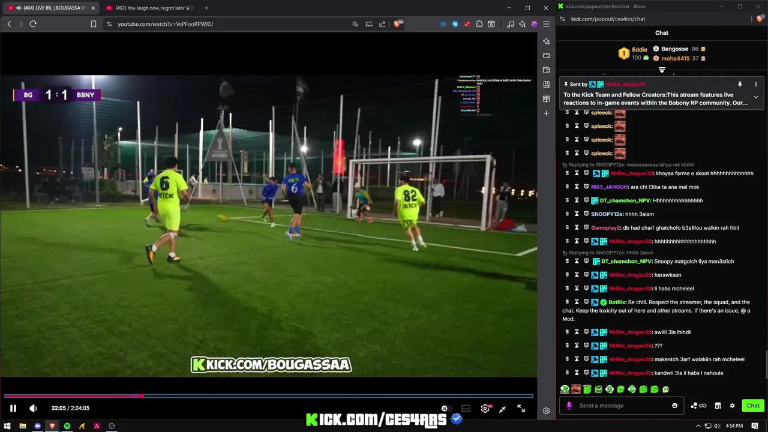Open YouTube video settings gear
This screenshot has height=432, width=768.
[x=485, y=409]
